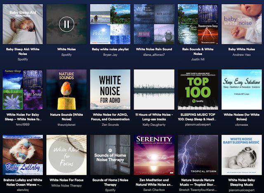Screen dimensions: 264x193
Task: Open creator alanvlzq's profile
Action: coord(23,190)
